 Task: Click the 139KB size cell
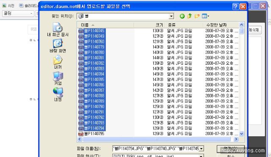pos(158,63)
